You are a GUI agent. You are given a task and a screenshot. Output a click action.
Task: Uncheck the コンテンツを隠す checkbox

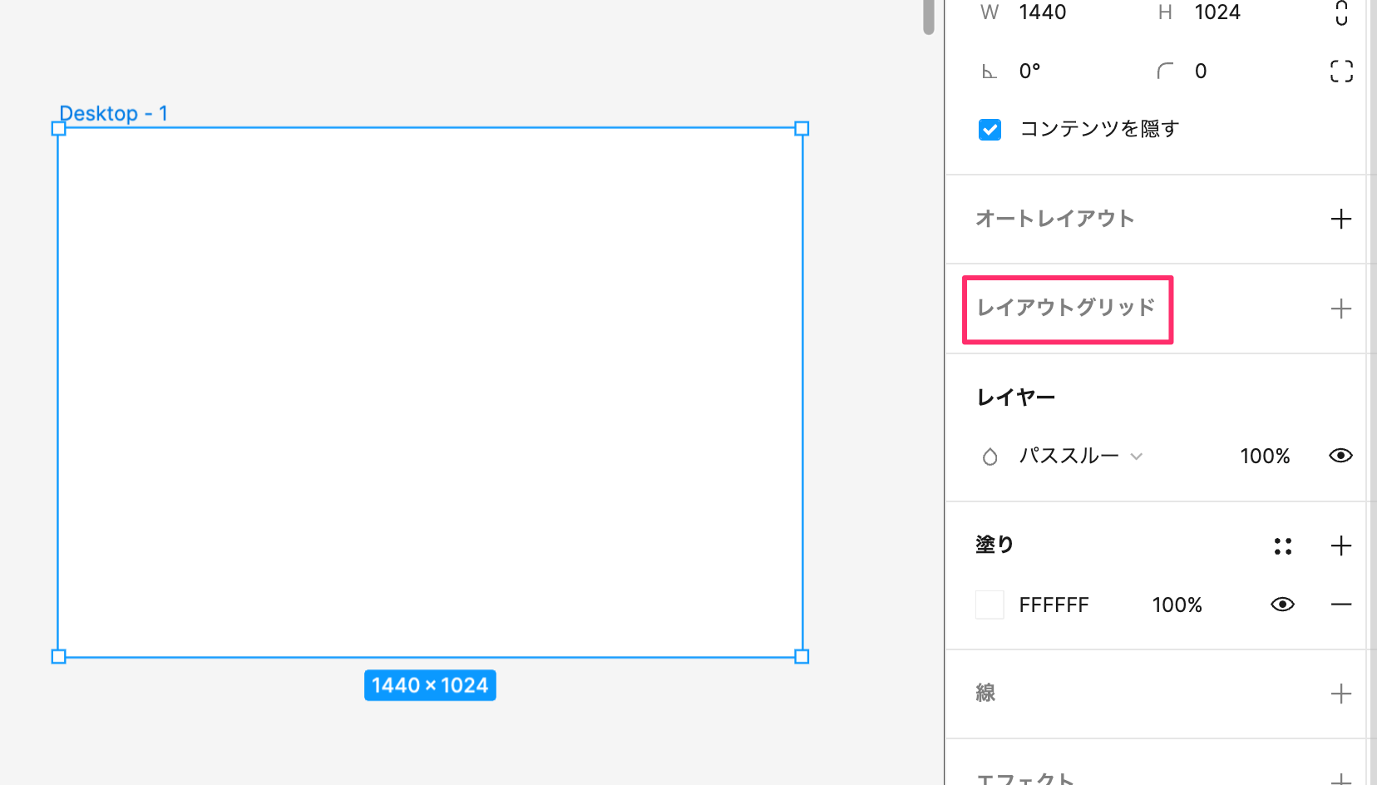pyautogui.click(x=989, y=129)
